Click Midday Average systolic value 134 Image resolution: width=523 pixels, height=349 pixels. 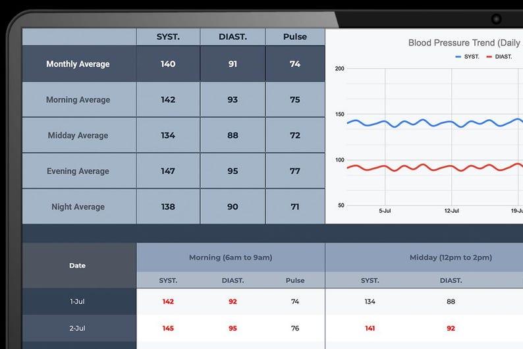coord(168,136)
